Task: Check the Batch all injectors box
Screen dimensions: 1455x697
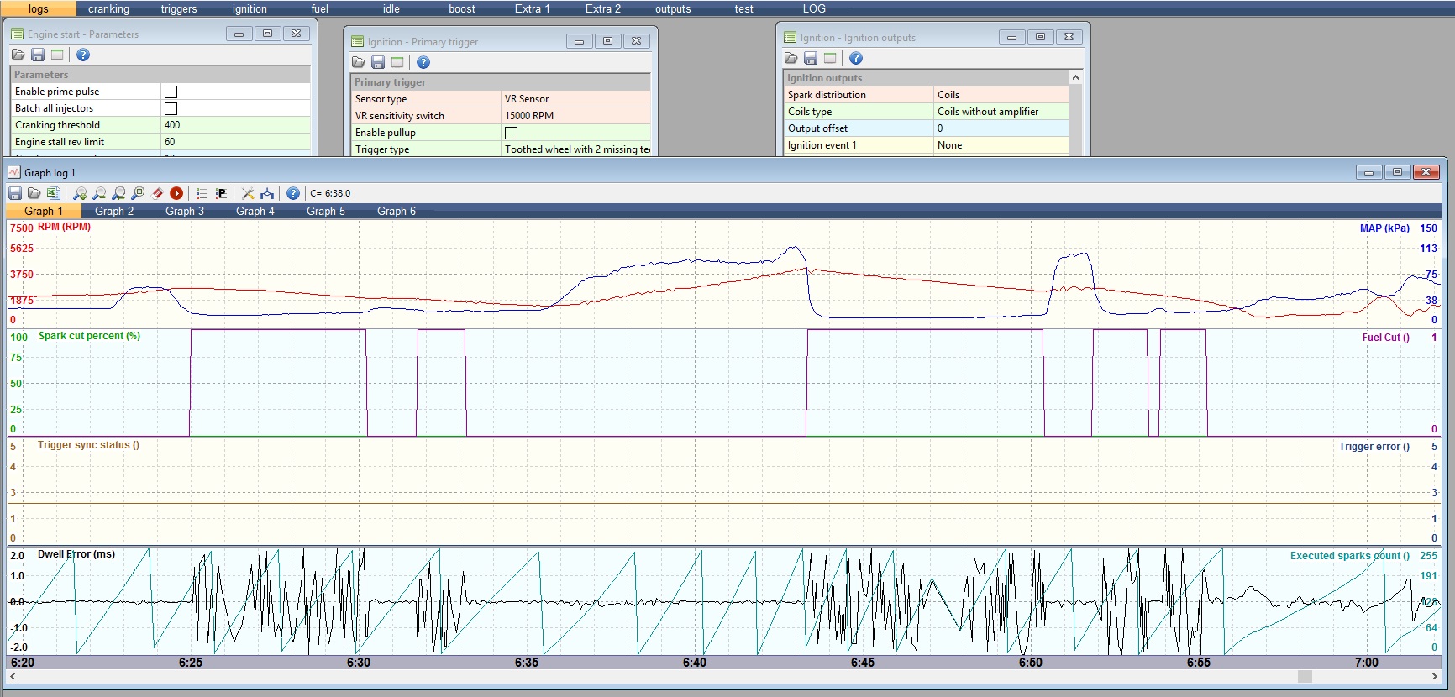Action: 171,108
